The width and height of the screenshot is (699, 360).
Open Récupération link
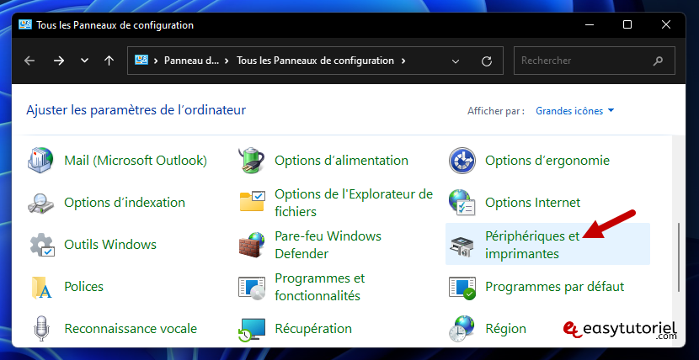coord(313,329)
